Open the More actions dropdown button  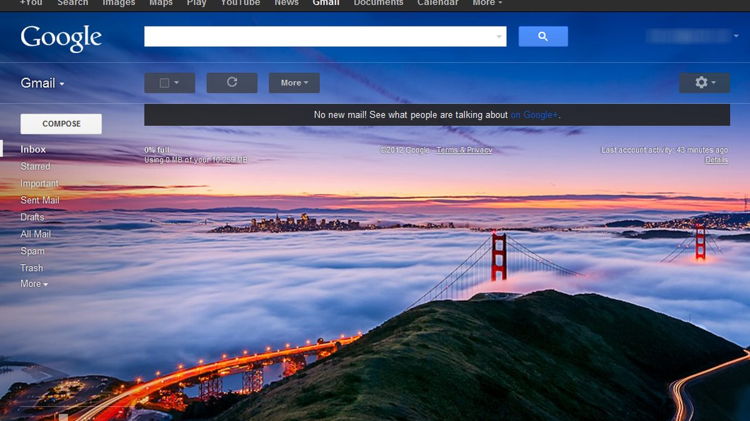coord(294,82)
